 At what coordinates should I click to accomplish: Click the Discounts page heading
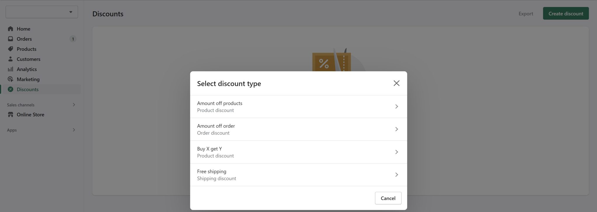click(x=108, y=14)
